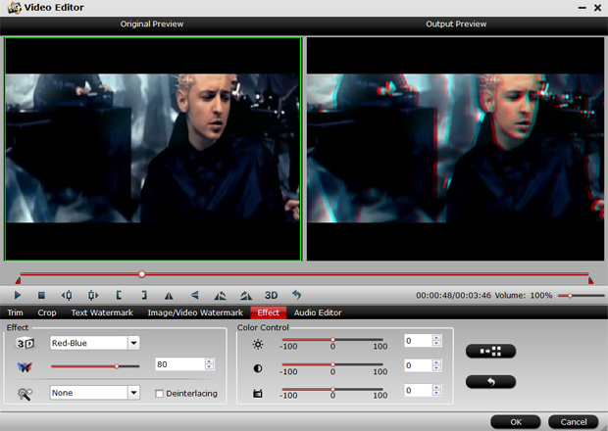Increase depth value with up spinner
608x431 pixels.
pyautogui.click(x=210, y=361)
